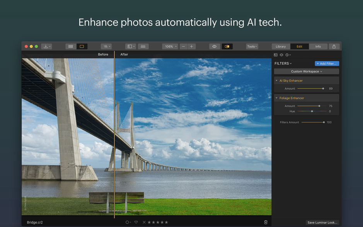Collapse the AI Sky Enhancer filter
The image size is (363, 227).
(x=276, y=80)
